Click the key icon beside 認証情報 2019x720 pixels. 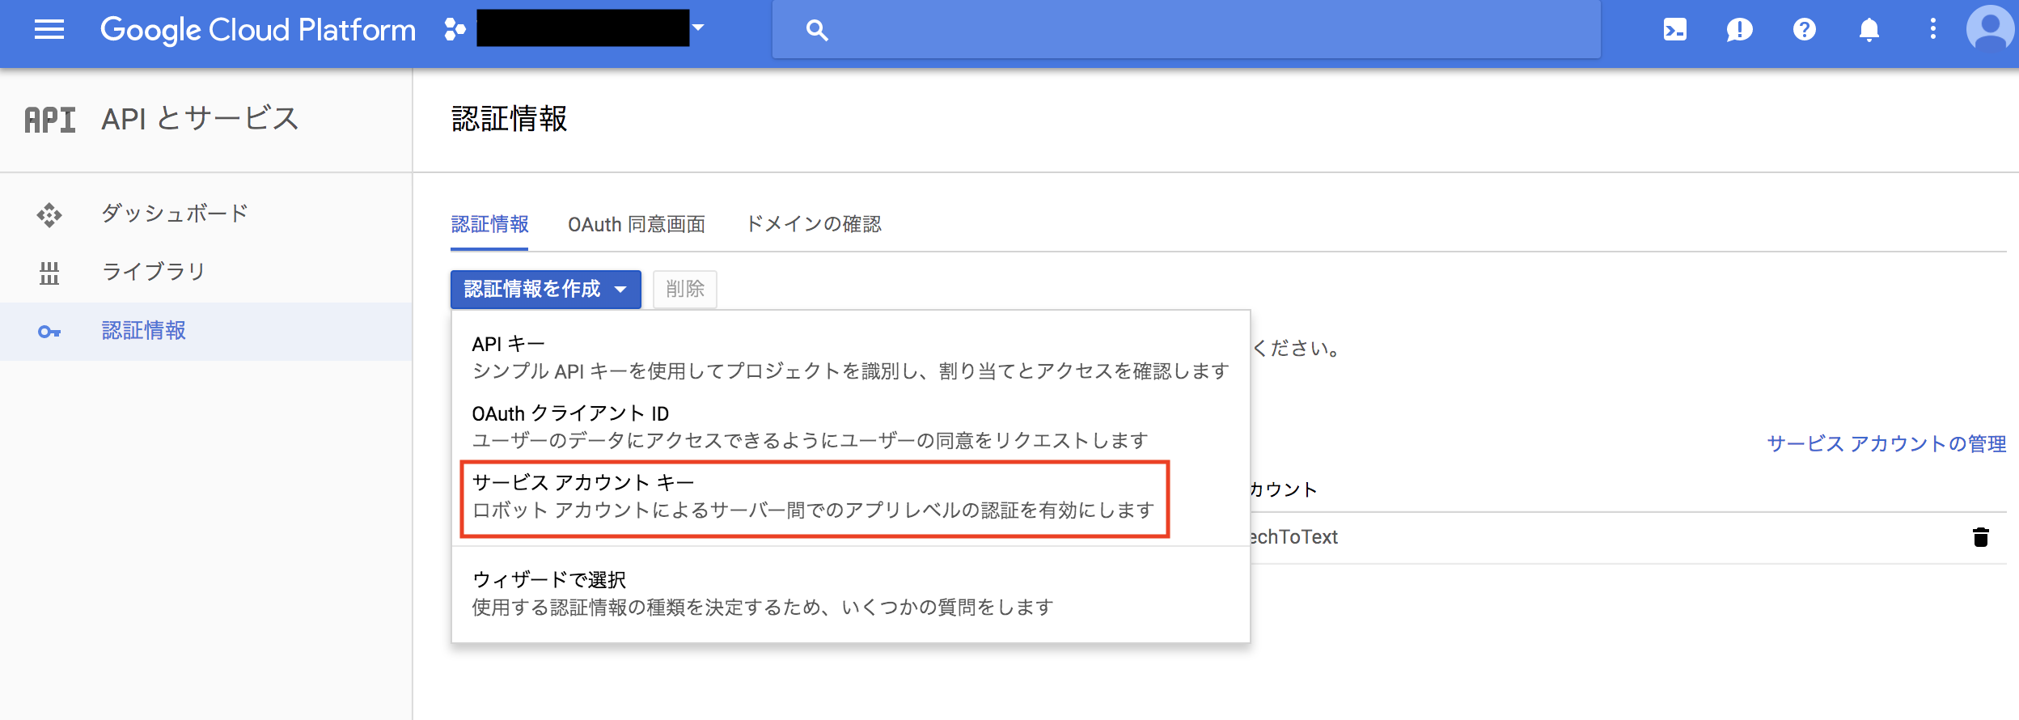(49, 332)
